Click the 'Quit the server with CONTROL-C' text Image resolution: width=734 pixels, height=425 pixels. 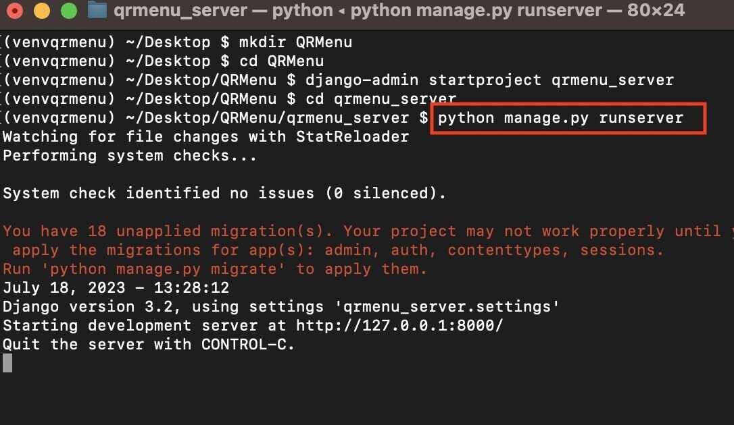pos(147,344)
